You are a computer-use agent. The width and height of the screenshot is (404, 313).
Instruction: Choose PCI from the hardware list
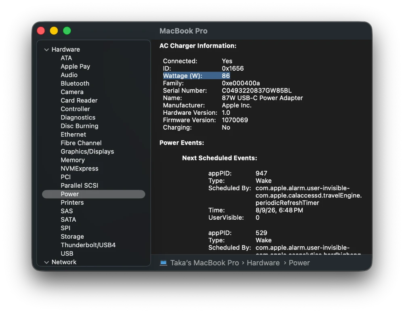click(66, 177)
